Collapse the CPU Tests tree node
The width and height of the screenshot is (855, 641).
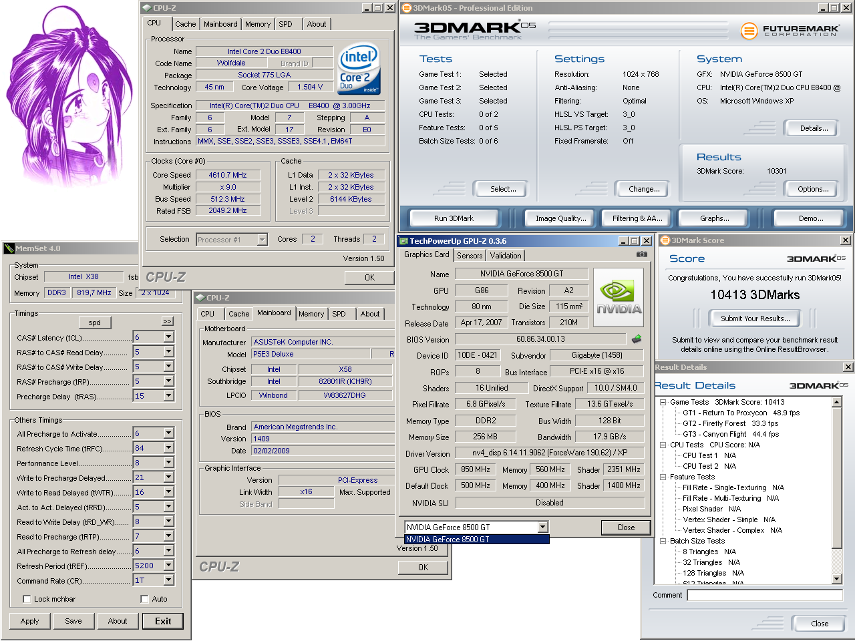click(663, 445)
